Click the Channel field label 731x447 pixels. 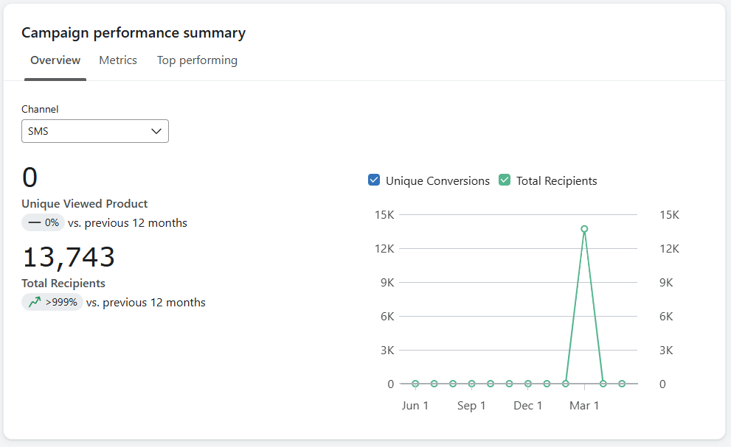(40, 110)
